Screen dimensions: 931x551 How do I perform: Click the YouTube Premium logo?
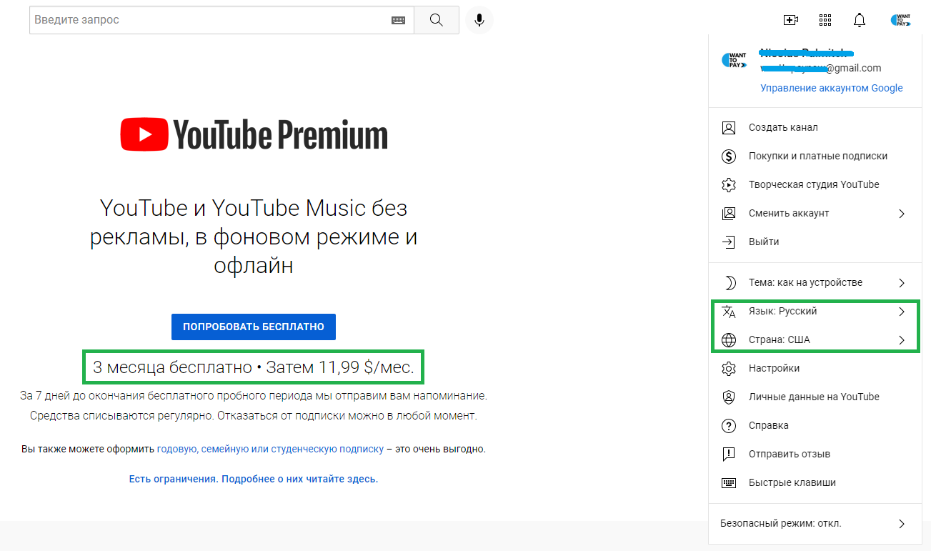tap(254, 135)
